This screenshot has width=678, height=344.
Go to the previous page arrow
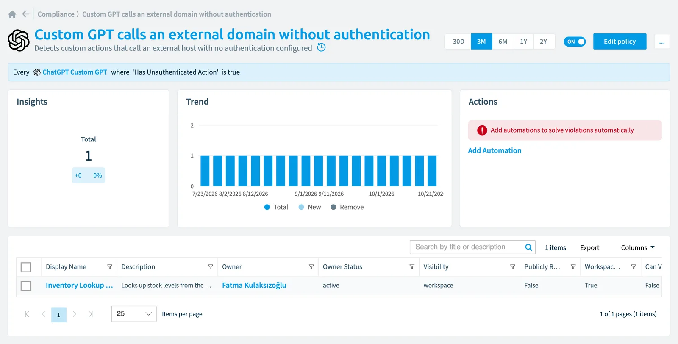[43, 314]
